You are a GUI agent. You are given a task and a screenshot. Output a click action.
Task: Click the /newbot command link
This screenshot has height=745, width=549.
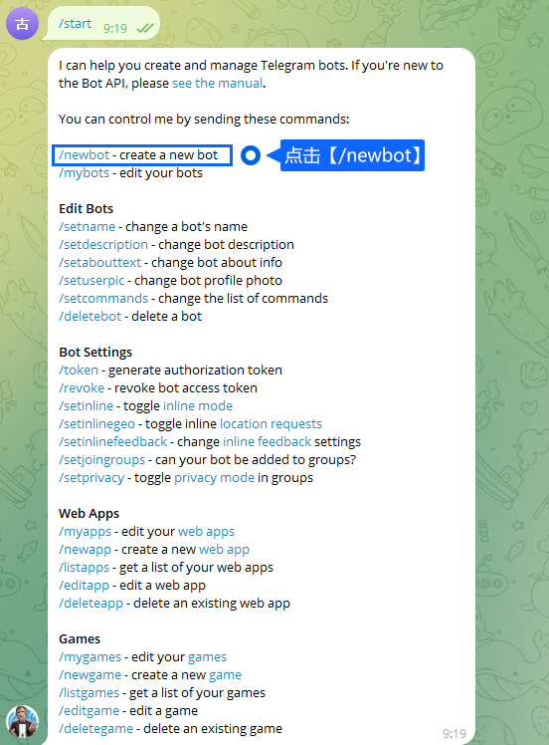pos(84,155)
